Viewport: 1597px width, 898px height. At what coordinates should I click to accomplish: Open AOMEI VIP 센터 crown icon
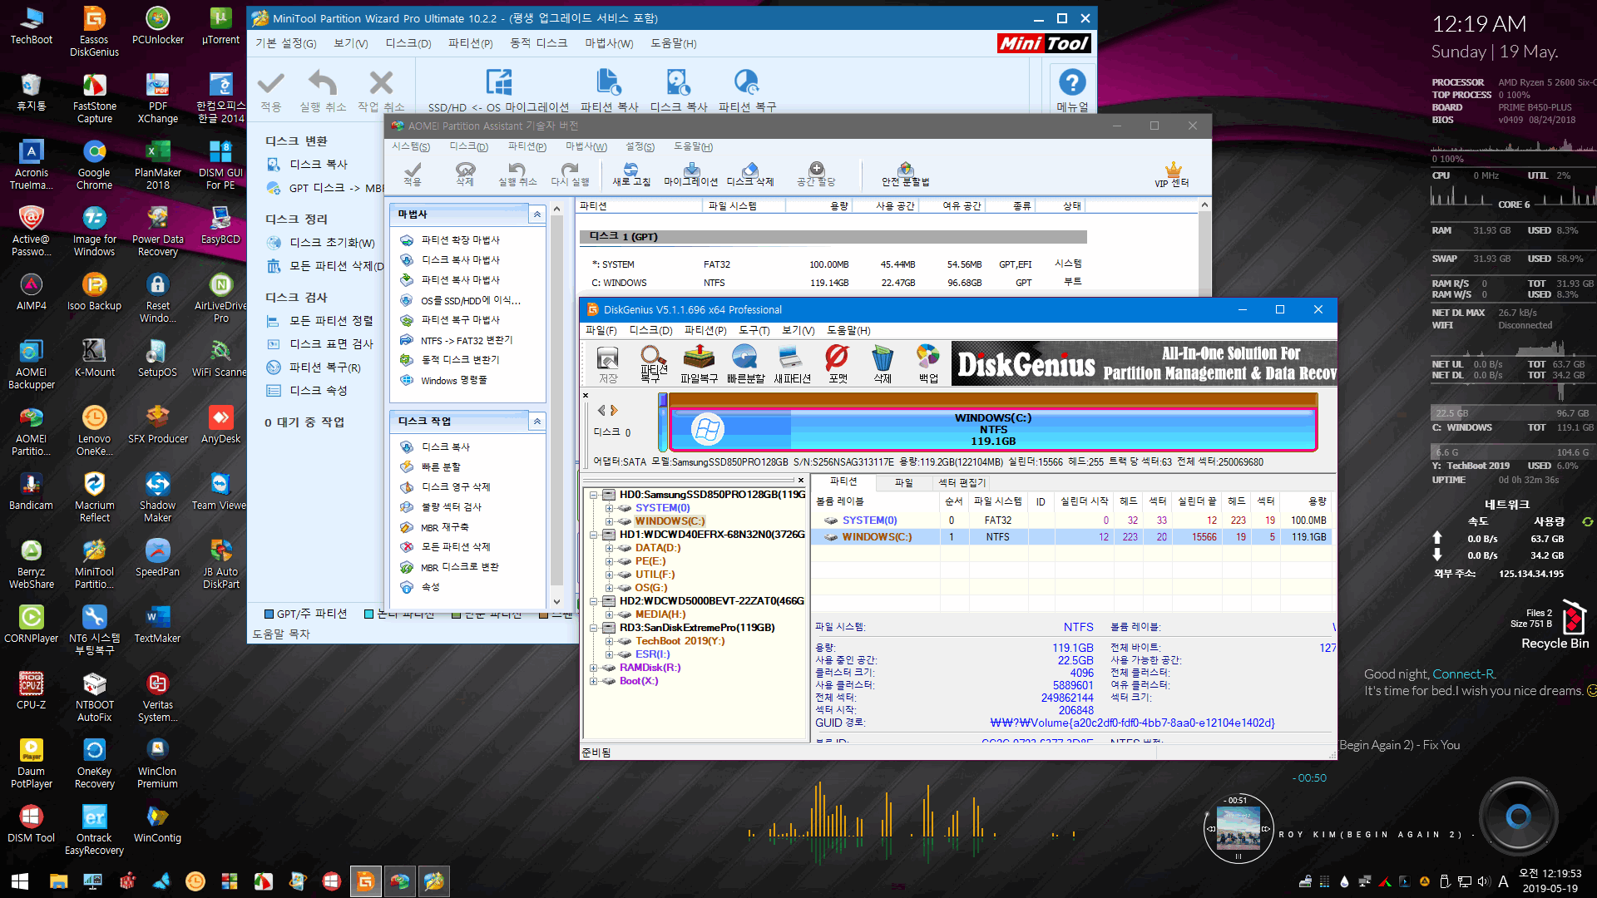click(x=1172, y=174)
